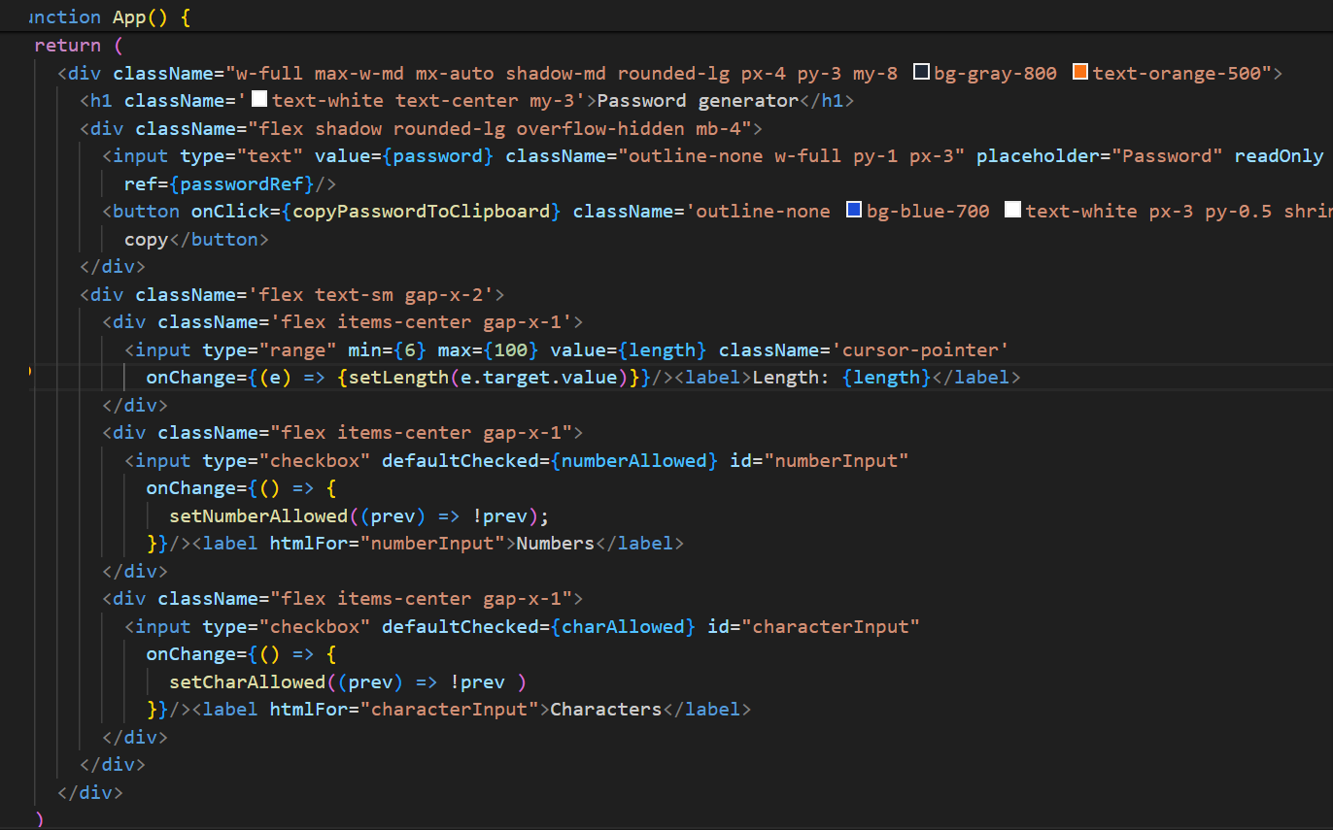The image size is (1333, 830).
Task: Click the 'my-8' class name
Action: (875, 73)
